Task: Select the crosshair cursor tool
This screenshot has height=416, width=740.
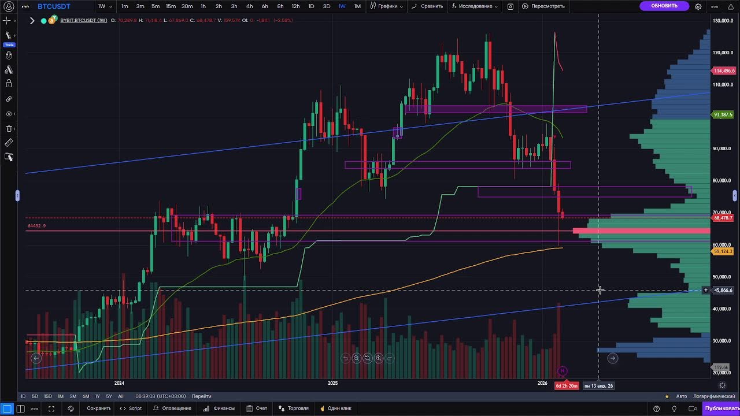Action: click(x=7, y=20)
